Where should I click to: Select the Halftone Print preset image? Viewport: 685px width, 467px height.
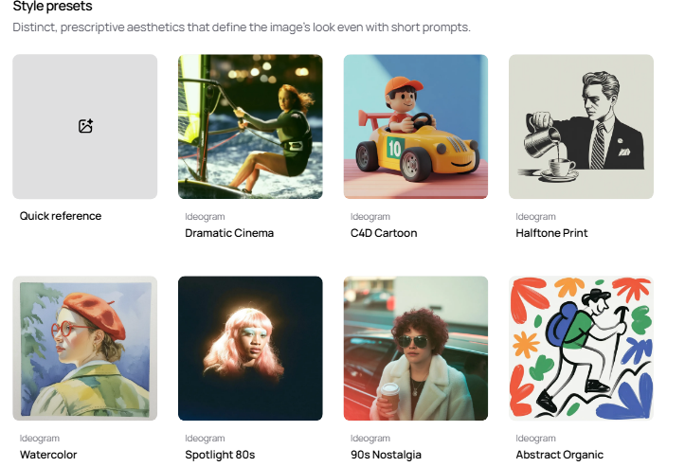(581, 127)
